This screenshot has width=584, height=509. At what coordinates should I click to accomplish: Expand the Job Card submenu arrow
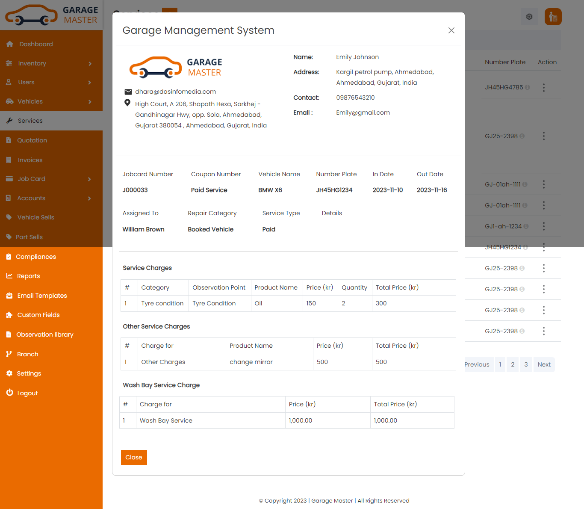pyautogui.click(x=89, y=179)
